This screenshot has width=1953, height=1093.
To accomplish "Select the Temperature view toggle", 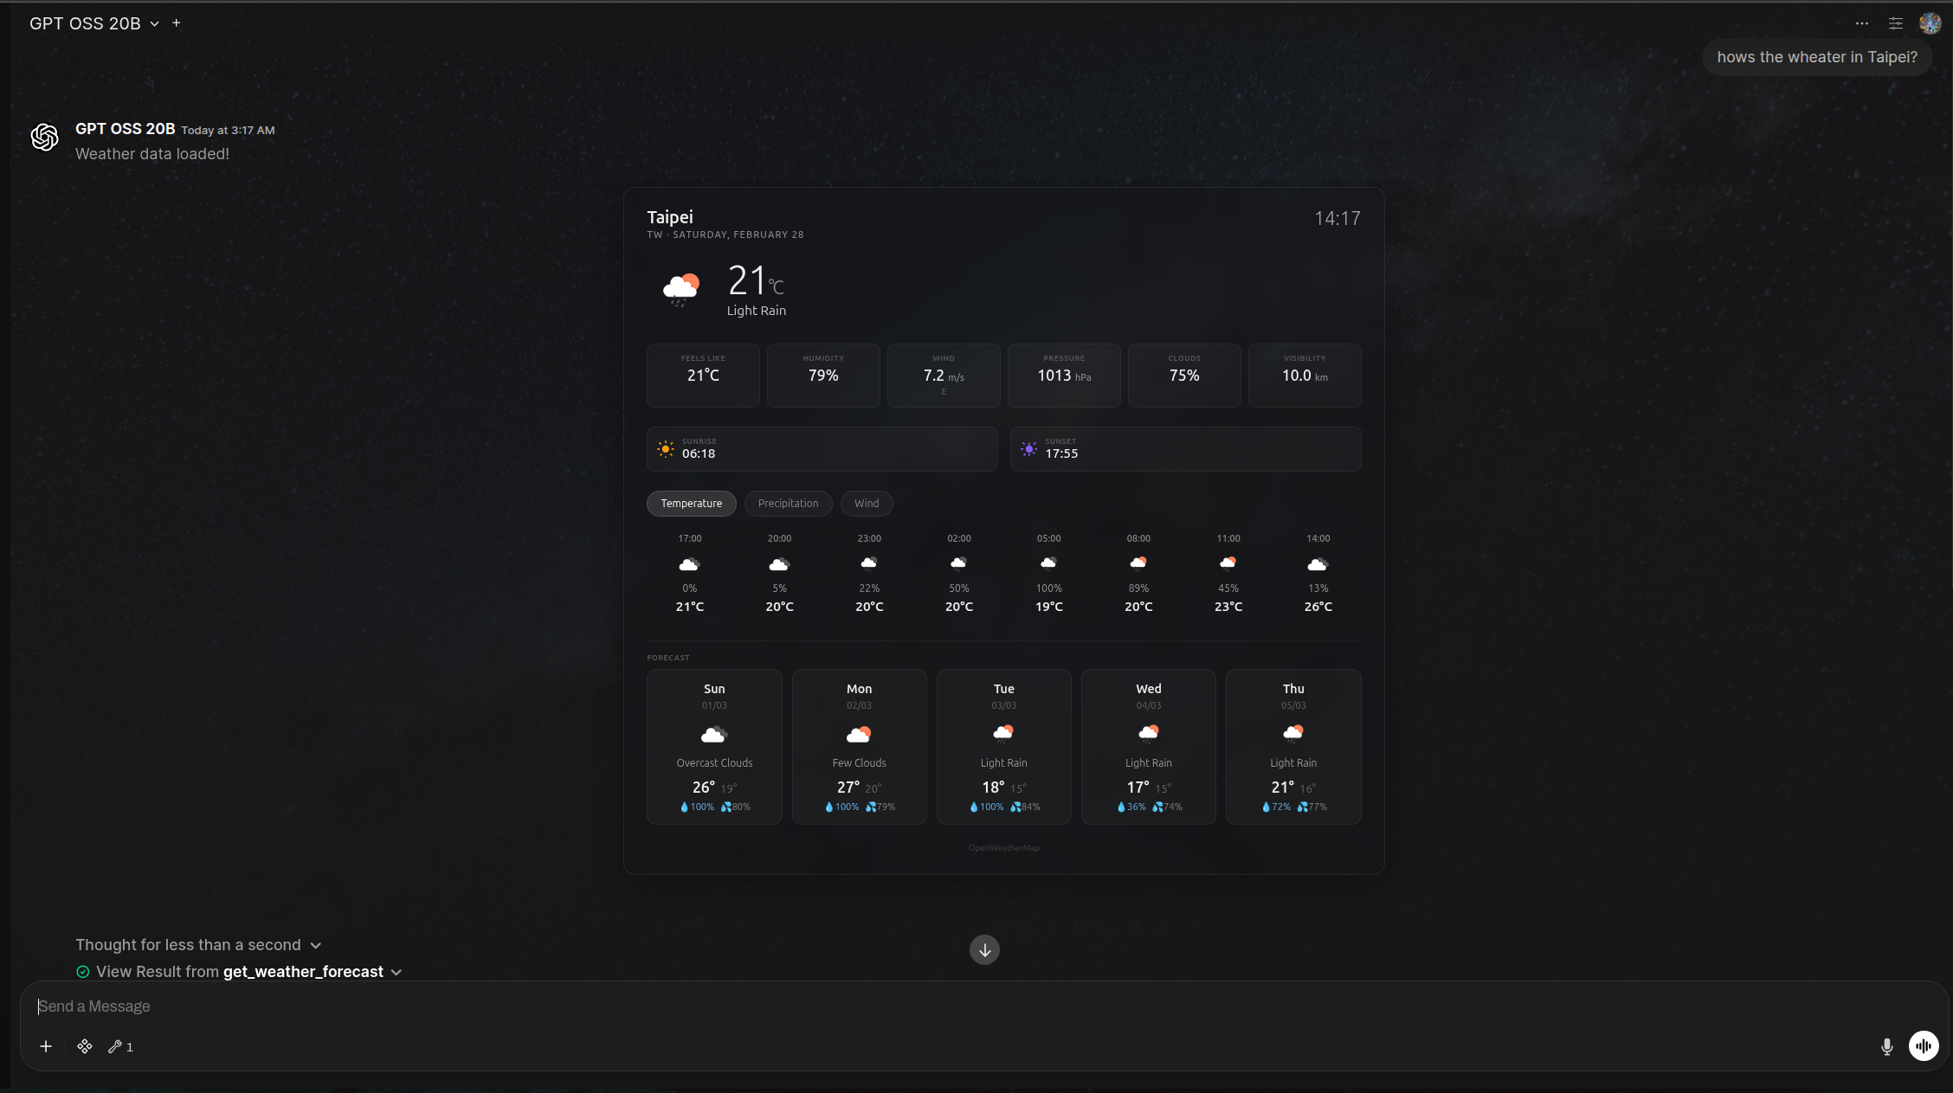I will [691, 503].
